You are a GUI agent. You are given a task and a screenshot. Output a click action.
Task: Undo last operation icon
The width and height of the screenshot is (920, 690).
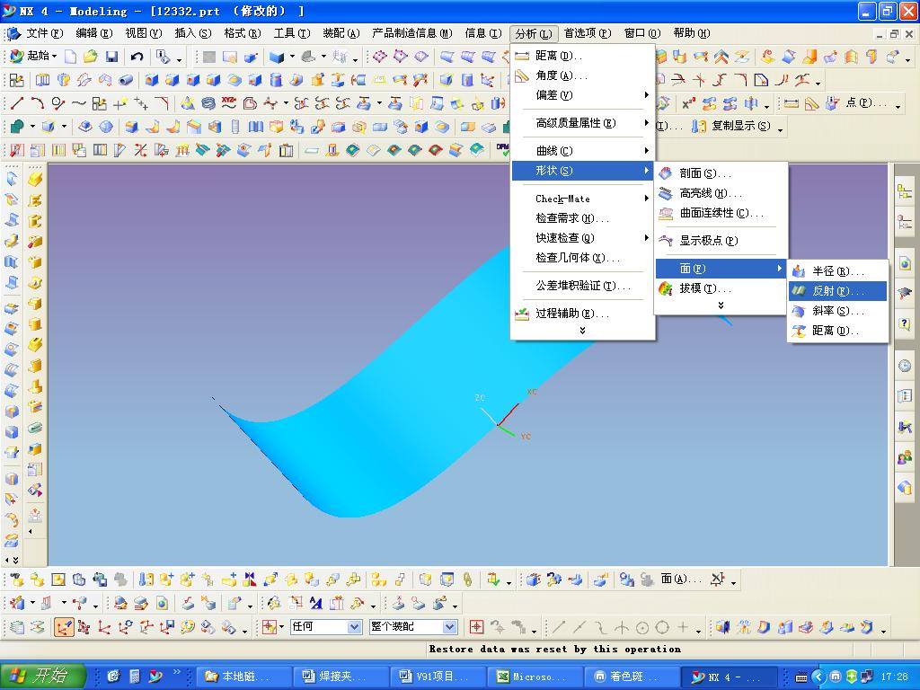point(137,57)
